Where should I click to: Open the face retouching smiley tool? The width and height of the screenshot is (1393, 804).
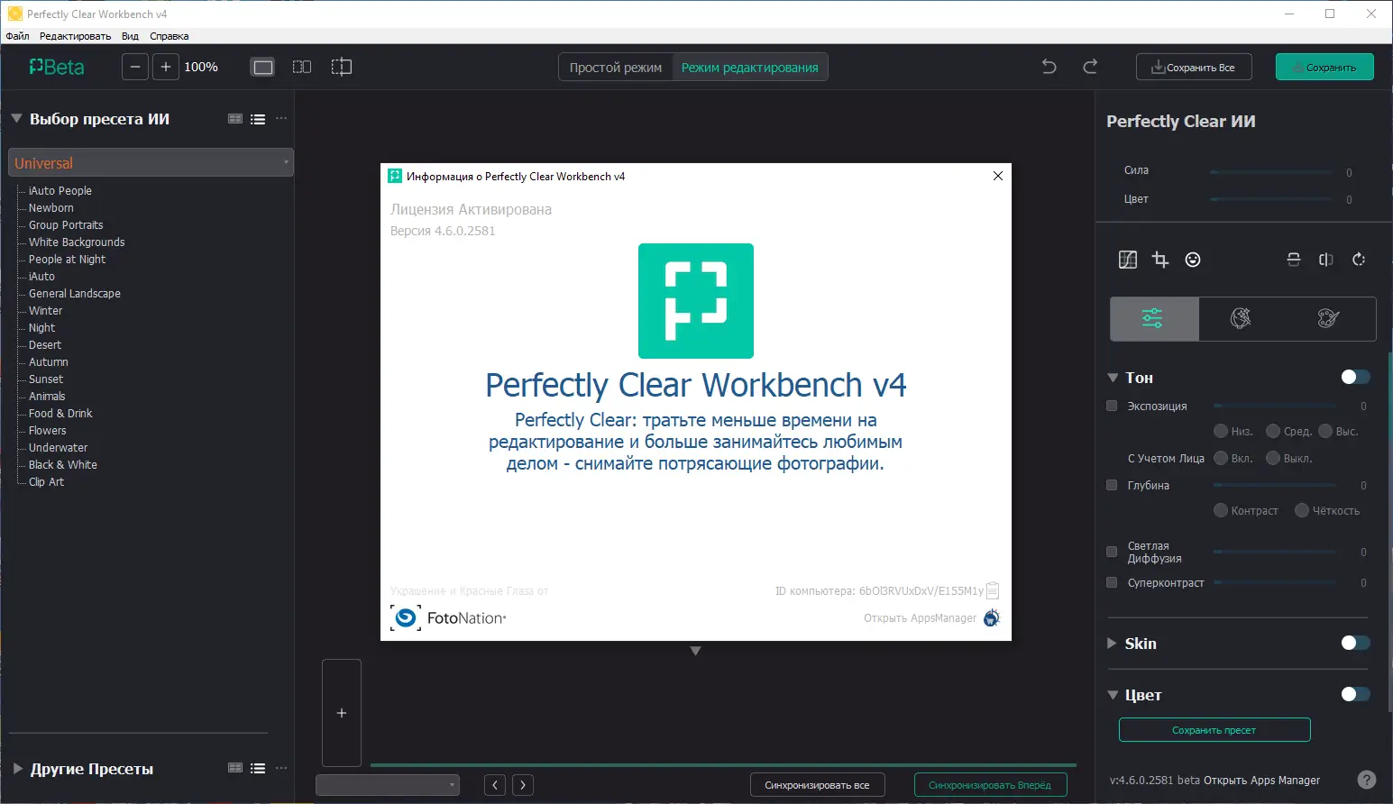click(1192, 260)
